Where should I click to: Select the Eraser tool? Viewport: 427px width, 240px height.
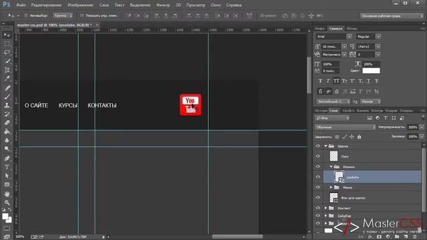7,123
